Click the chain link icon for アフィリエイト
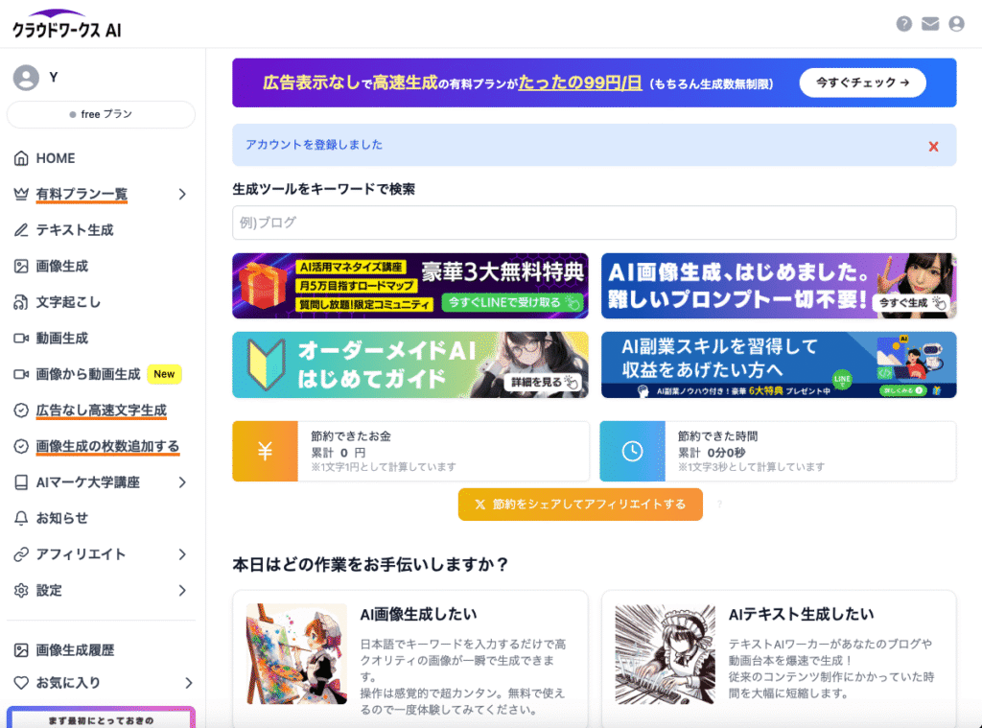Viewport: 982px width, 728px height. (x=21, y=554)
